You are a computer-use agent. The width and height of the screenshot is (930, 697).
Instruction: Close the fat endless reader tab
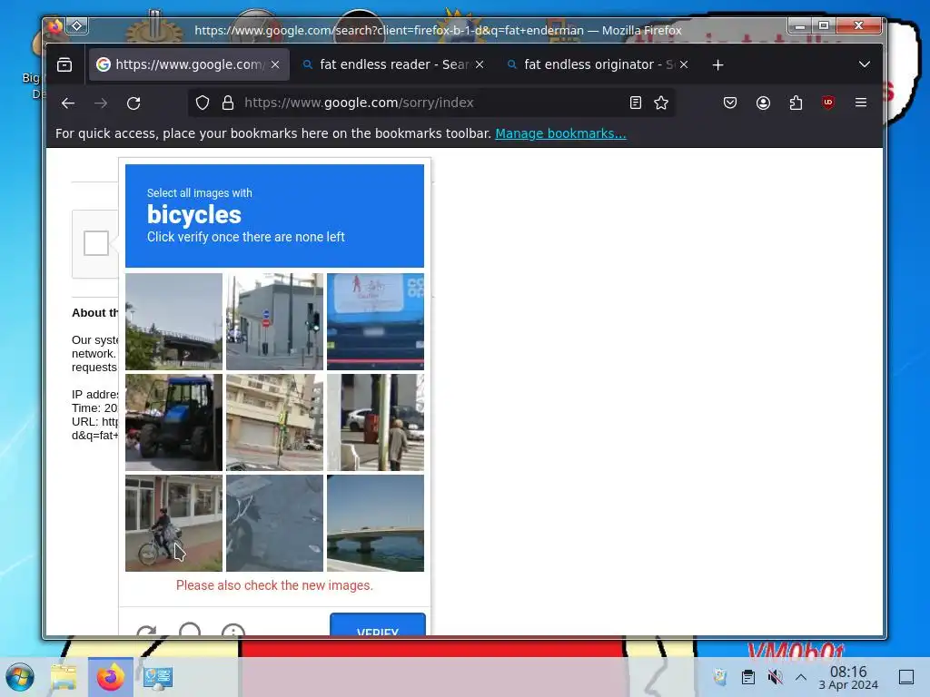tap(480, 64)
